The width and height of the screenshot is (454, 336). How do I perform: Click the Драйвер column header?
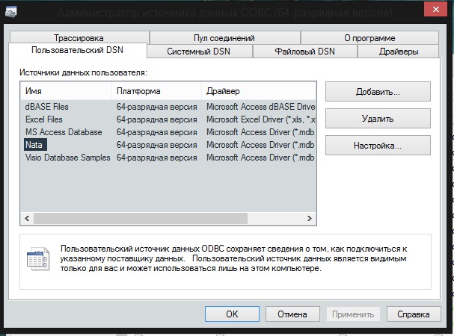[x=259, y=91]
